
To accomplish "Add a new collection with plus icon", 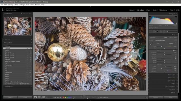I will click(x=31, y=86).
